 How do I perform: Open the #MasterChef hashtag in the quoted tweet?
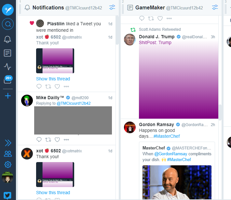coord(179,159)
